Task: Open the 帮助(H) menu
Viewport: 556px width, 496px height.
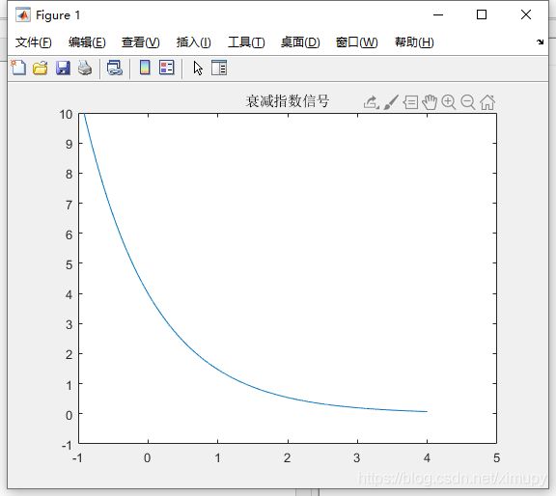Action: click(x=414, y=42)
